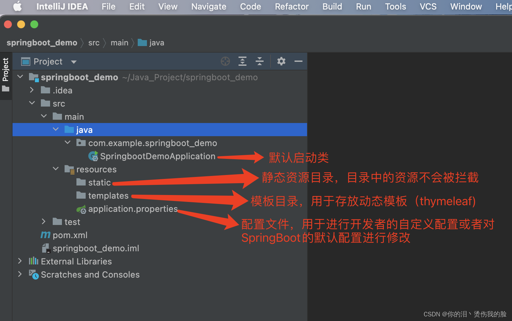
Task: Click the Expand All icon in Project panel
Action: pos(242,61)
